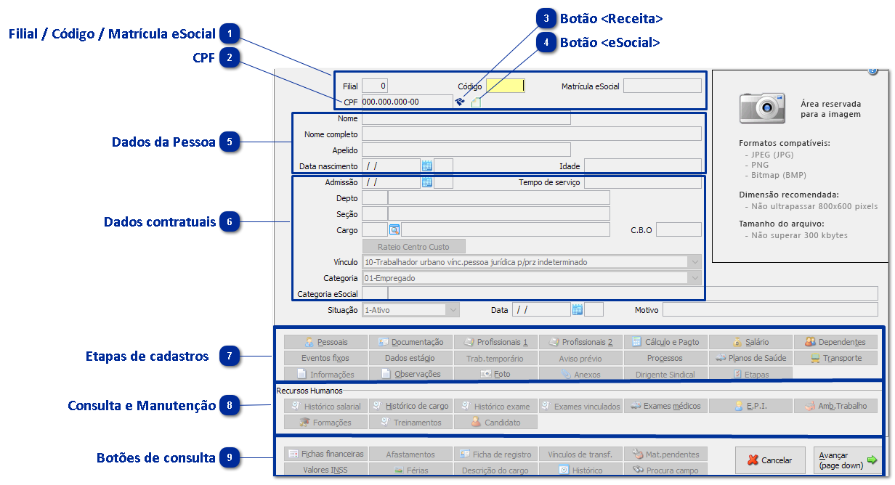Image resolution: width=895 pixels, height=485 pixels.
Task: Open calendar picker next to Situação Data
Action: coord(578,309)
